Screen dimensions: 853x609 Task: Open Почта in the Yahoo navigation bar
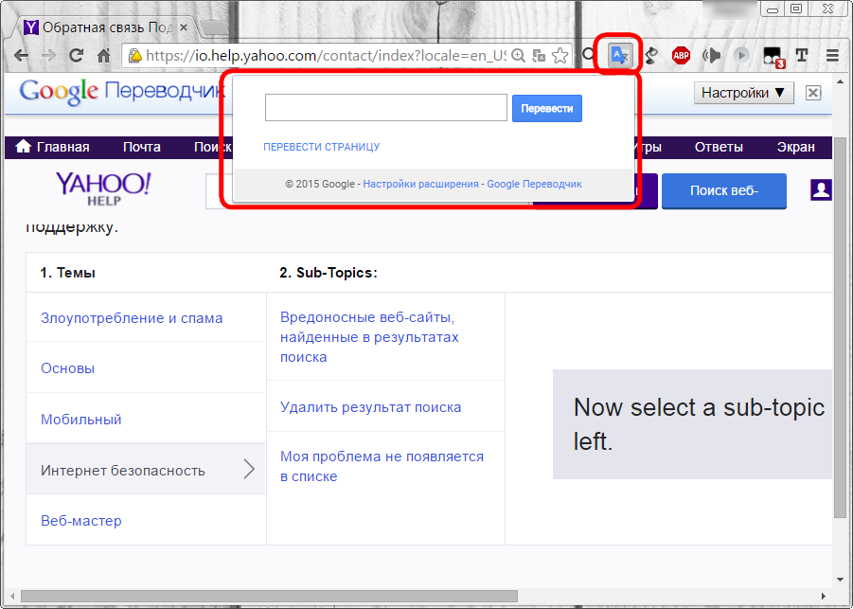[141, 147]
